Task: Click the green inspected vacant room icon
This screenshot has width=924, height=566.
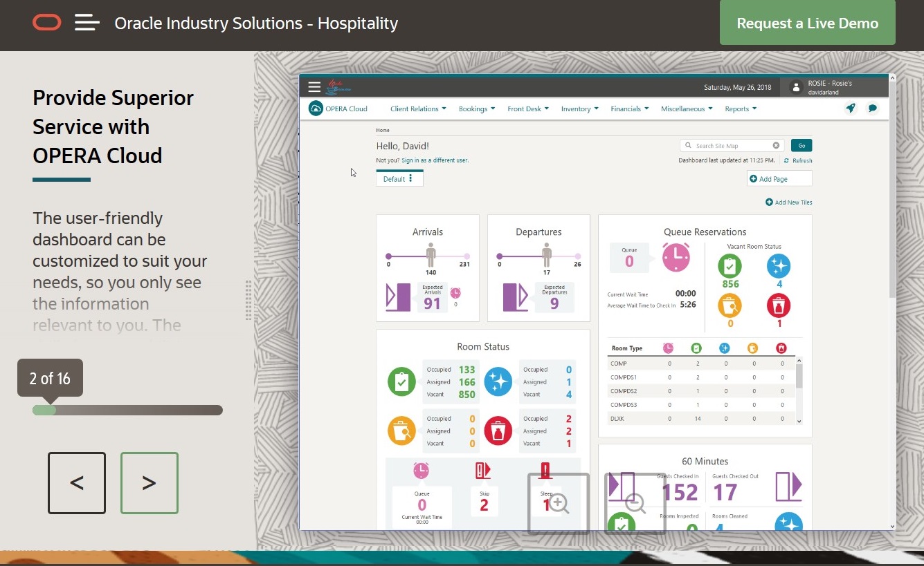Action: 730,266
